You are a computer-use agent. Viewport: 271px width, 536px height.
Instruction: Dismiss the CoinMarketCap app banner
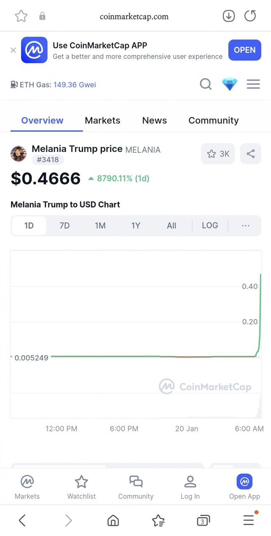tap(13, 50)
